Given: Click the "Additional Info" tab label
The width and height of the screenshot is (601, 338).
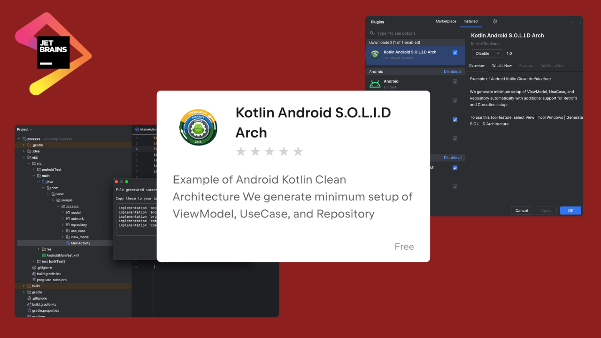Looking at the screenshot, I should pyautogui.click(x=552, y=66).
